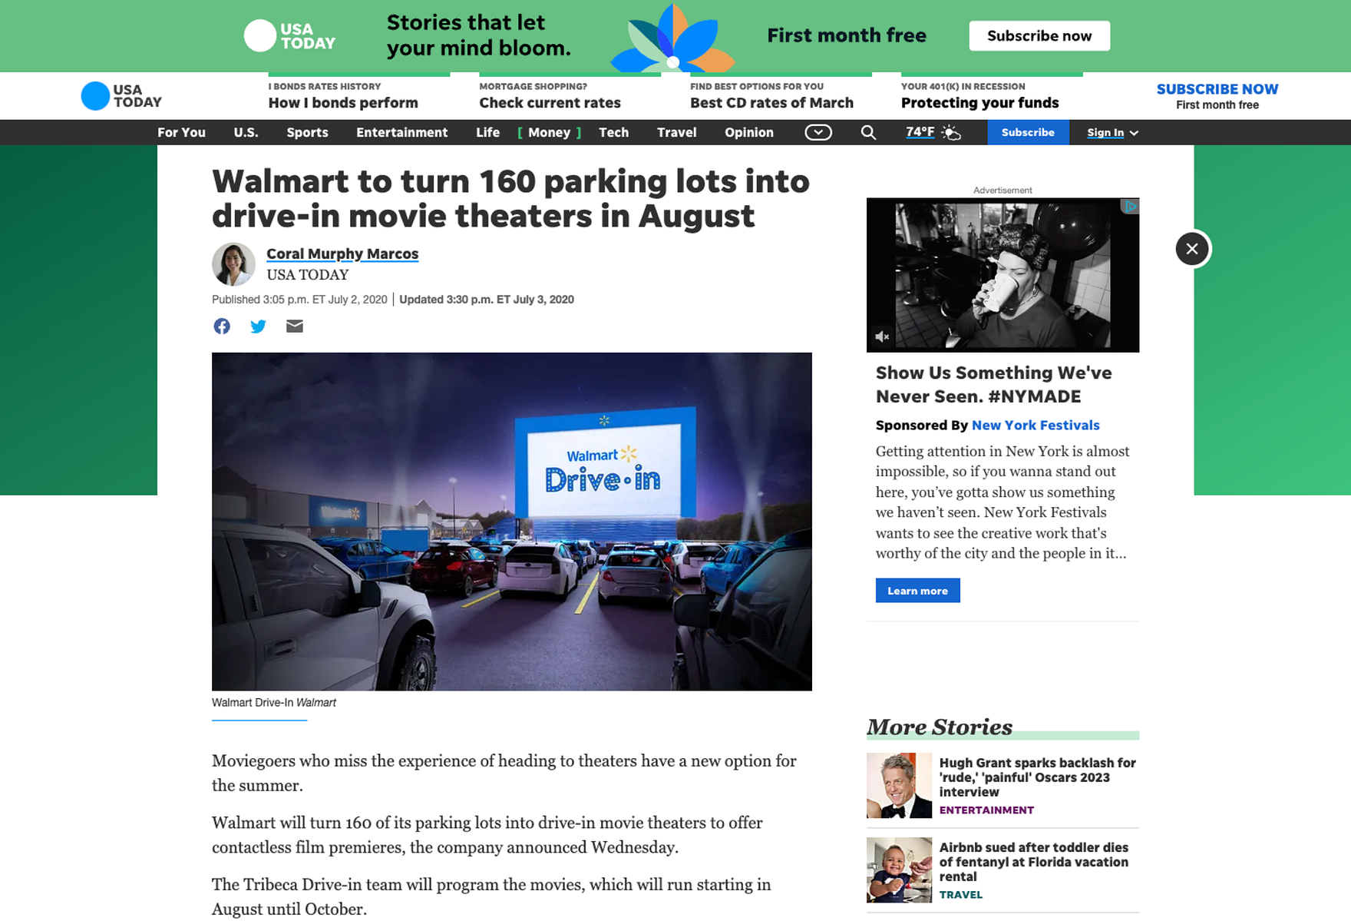Image resolution: width=1351 pixels, height=921 pixels.
Task: Unmute the video advertisement
Action: click(x=883, y=336)
